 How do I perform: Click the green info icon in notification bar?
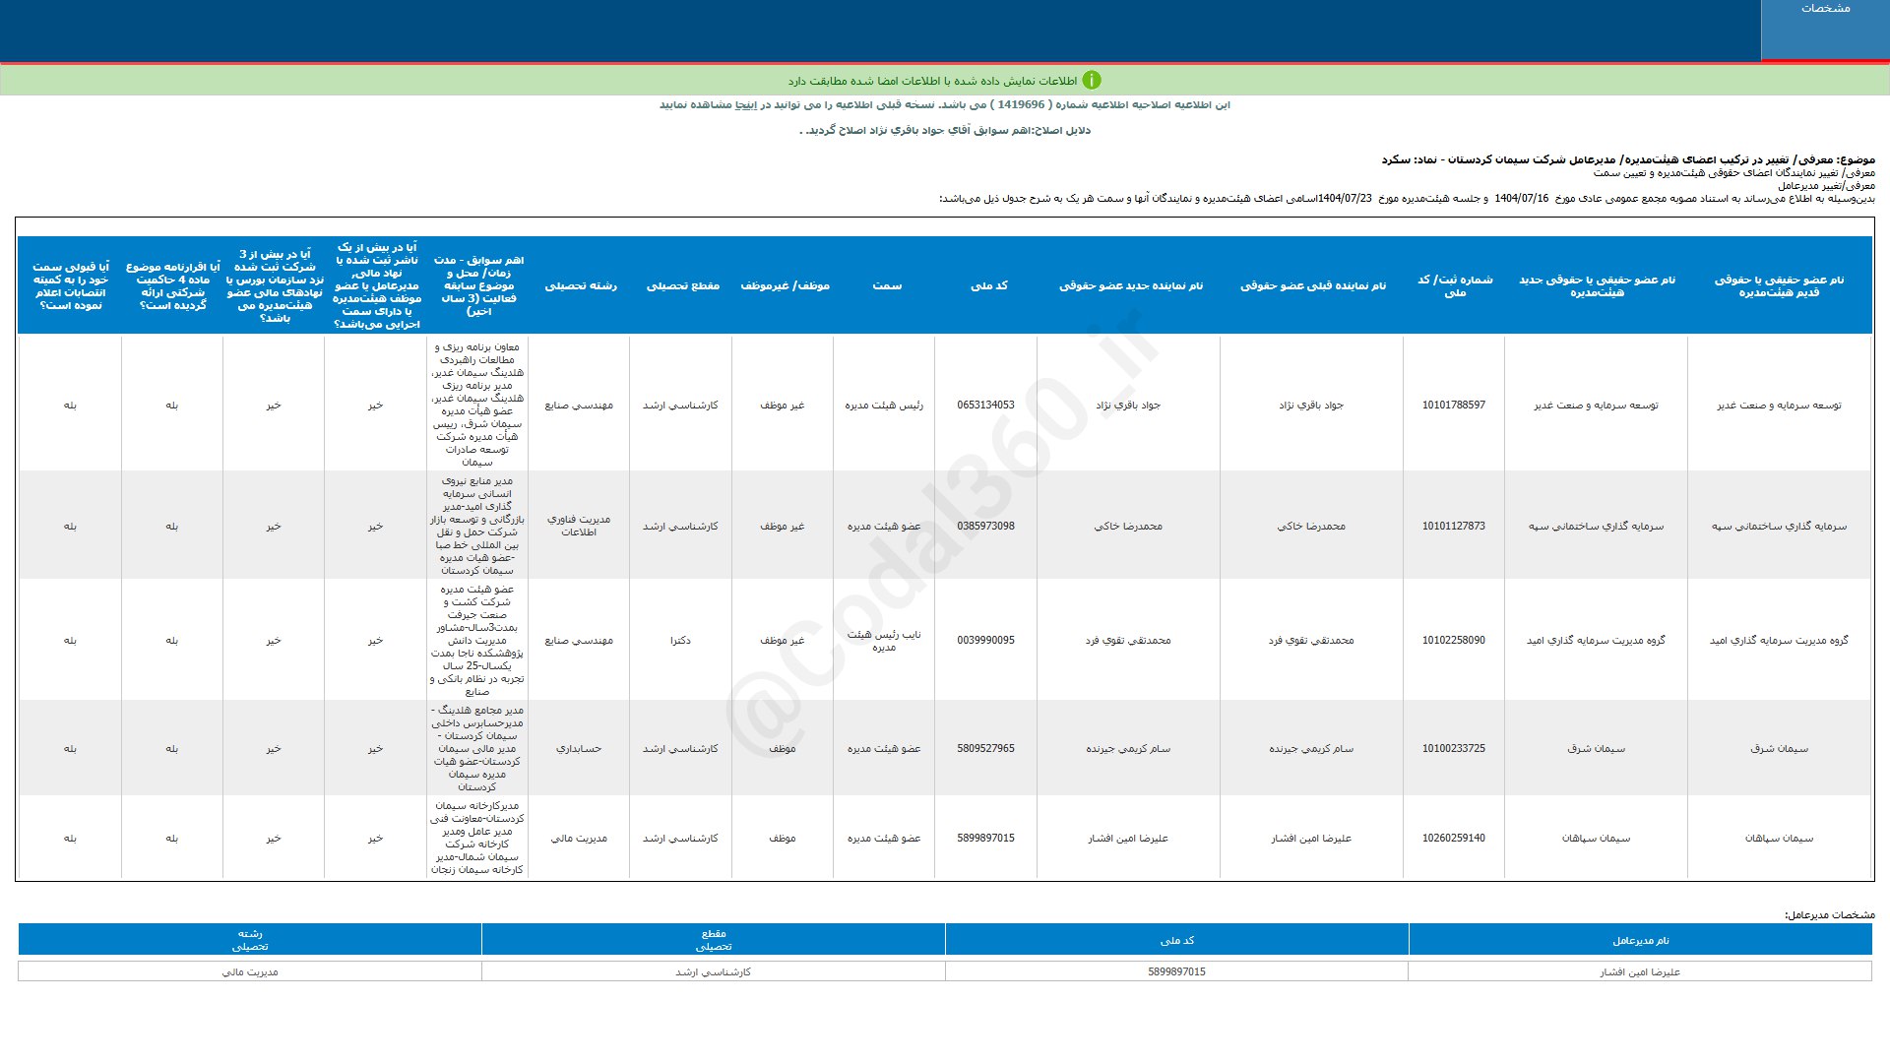(x=1092, y=81)
